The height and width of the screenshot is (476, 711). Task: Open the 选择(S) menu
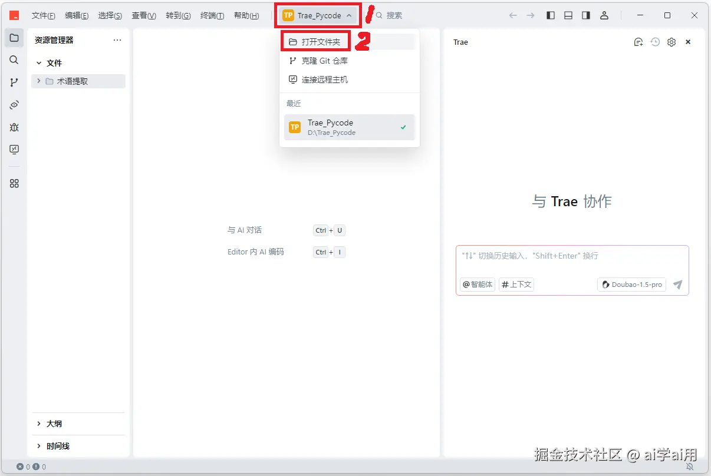pyautogui.click(x=110, y=15)
